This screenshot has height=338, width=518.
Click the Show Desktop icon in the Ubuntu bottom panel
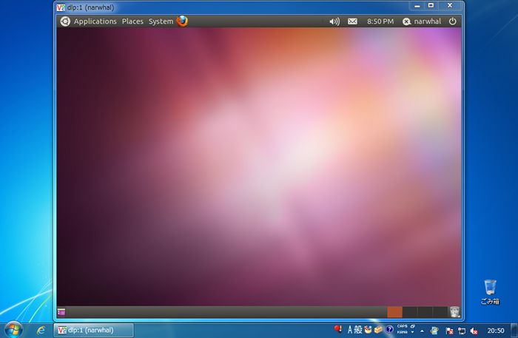point(61,312)
